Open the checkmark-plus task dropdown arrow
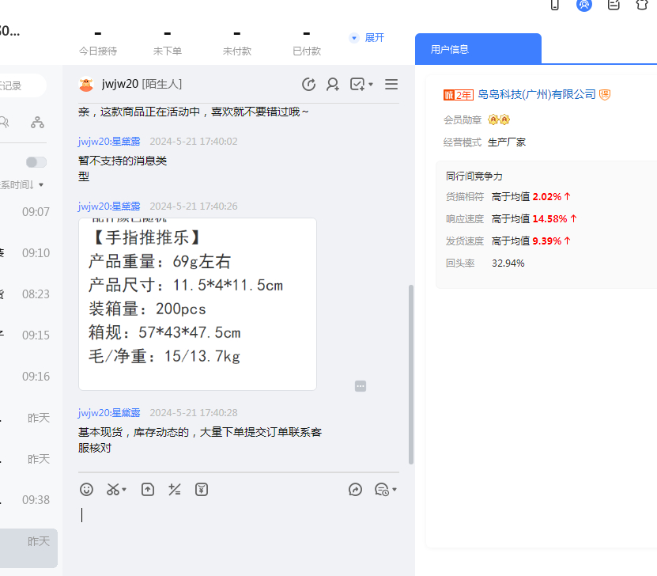657x576 pixels. [x=371, y=85]
